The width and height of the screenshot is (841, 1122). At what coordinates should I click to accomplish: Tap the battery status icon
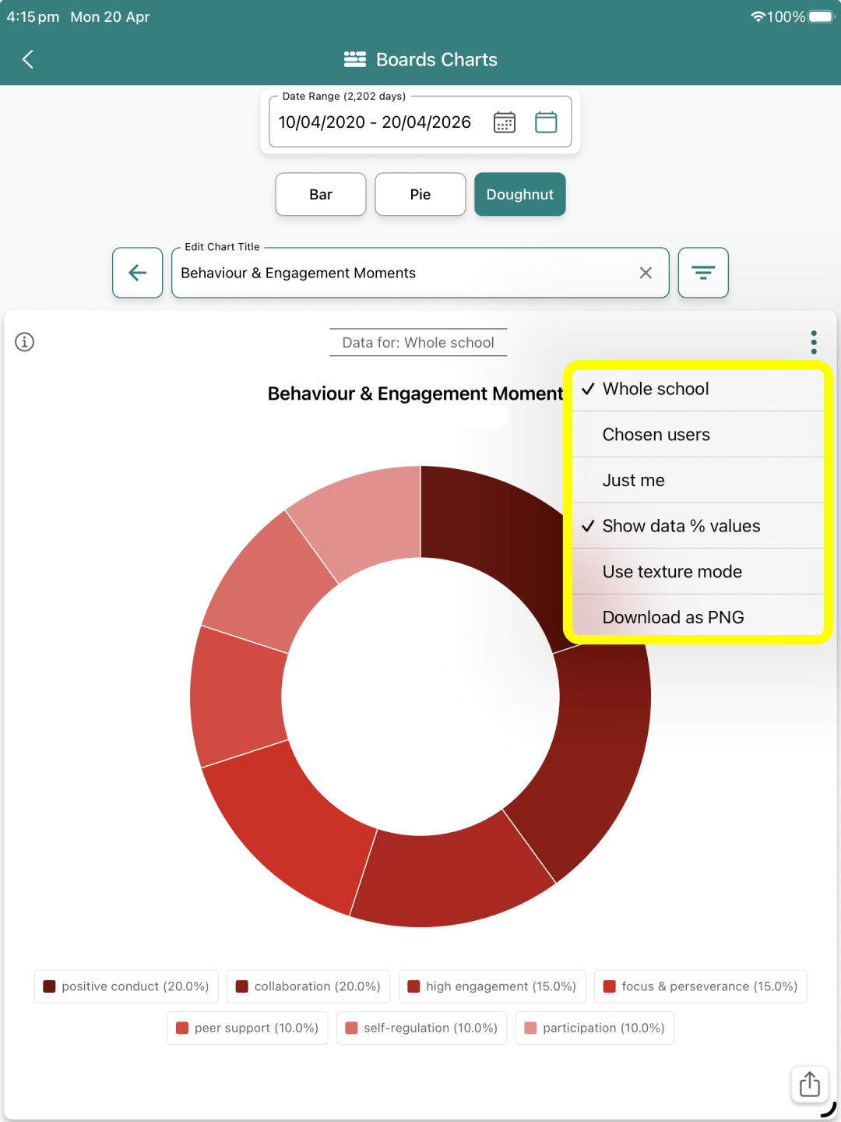822,16
